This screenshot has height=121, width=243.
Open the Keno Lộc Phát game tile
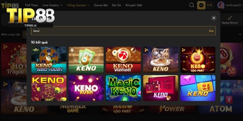click(198, 60)
